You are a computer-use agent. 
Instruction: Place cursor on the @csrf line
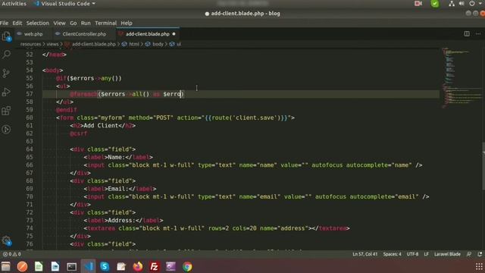click(78, 133)
